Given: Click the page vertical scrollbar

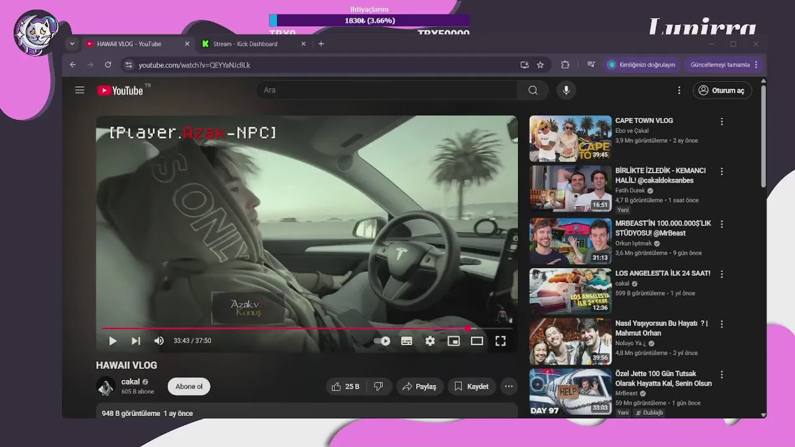Looking at the screenshot, I should pyautogui.click(x=763, y=137).
